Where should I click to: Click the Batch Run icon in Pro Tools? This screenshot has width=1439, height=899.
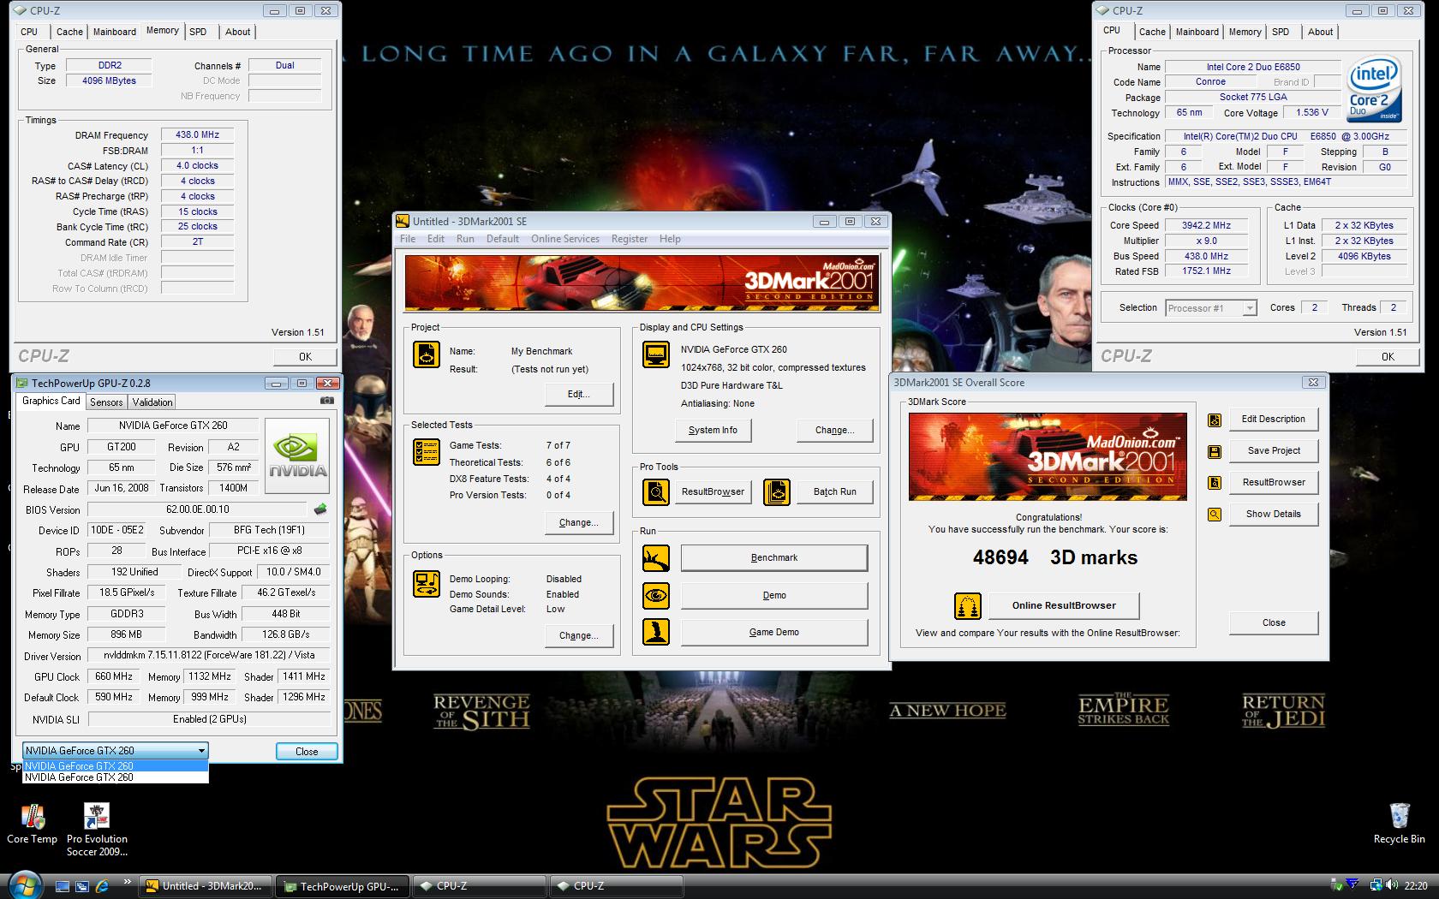(x=777, y=491)
